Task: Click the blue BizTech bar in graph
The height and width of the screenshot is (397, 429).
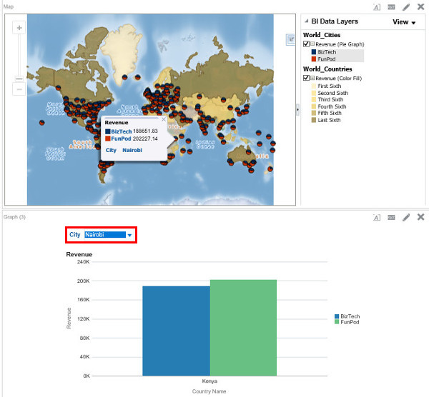Action: click(176, 331)
